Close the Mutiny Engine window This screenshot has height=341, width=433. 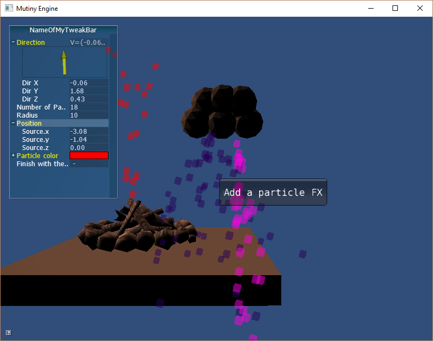point(420,9)
